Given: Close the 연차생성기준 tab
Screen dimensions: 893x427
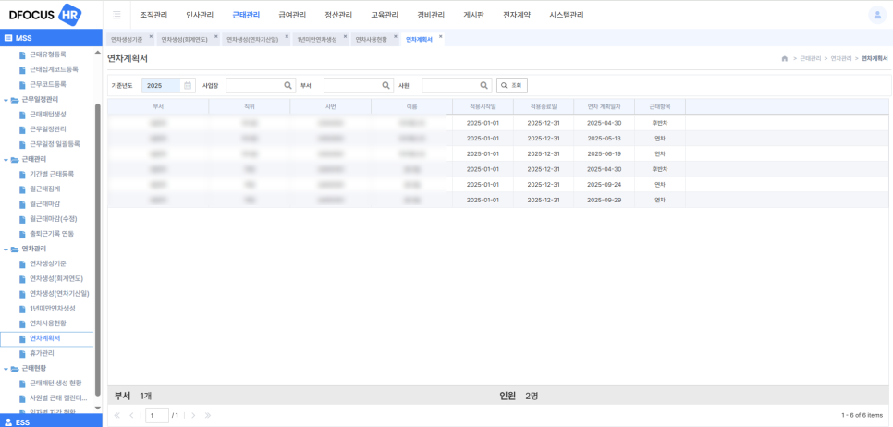Looking at the screenshot, I should [x=151, y=36].
